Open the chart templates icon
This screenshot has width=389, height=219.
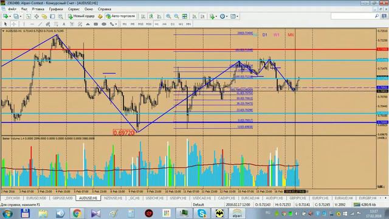tap(233, 16)
